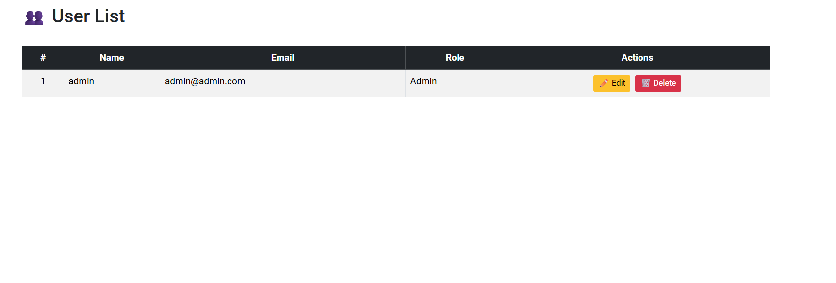This screenshot has width=836, height=283.
Task: Select the Role column header
Action: coord(455,58)
